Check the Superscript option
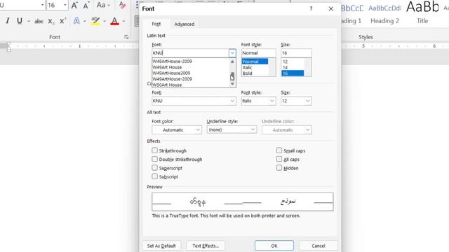449x252 pixels. (x=154, y=168)
